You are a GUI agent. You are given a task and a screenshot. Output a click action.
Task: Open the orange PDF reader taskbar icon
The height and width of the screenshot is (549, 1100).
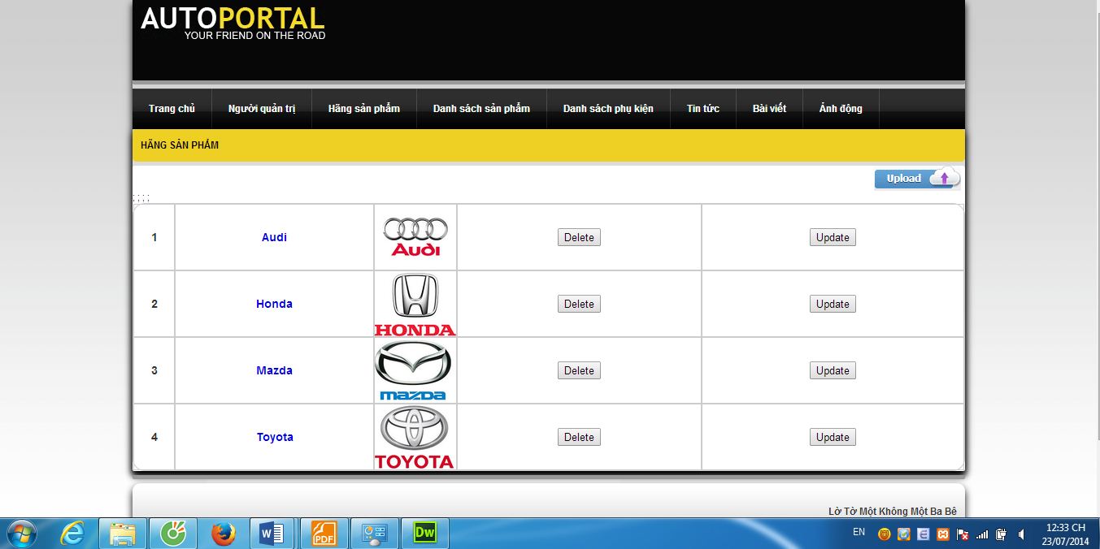[x=324, y=534]
